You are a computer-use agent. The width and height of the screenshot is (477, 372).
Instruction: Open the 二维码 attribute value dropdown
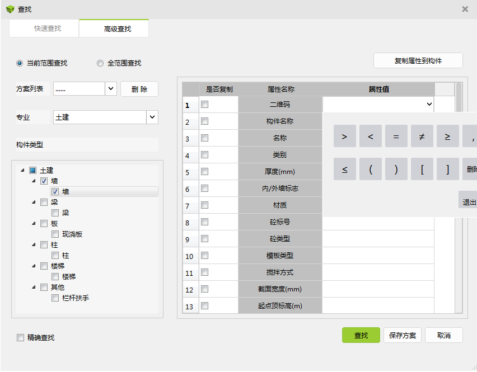point(429,104)
